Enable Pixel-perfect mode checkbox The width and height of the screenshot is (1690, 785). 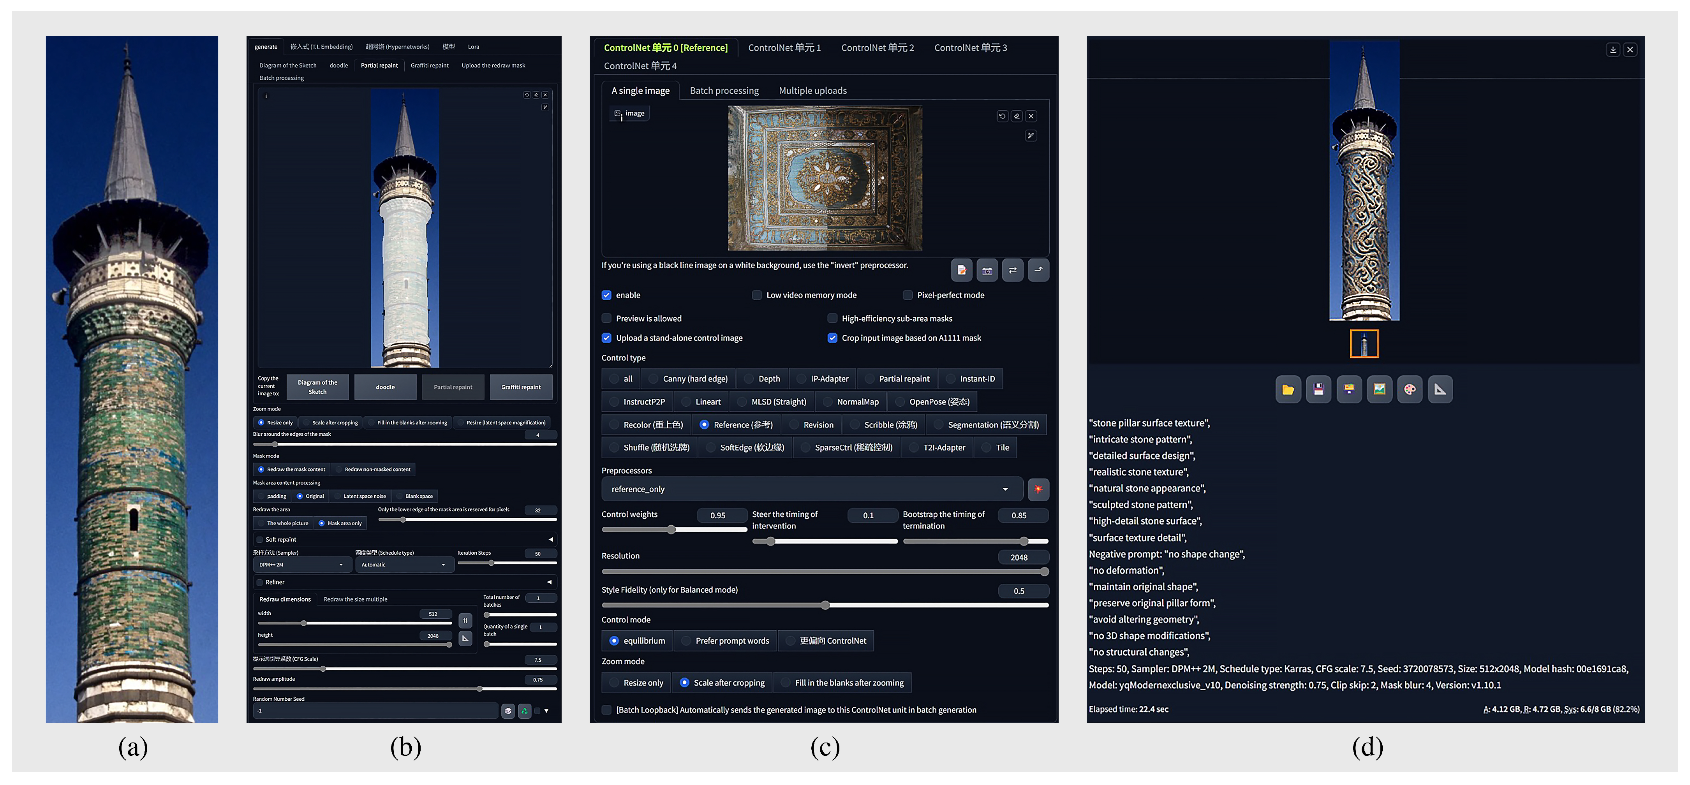pyautogui.click(x=908, y=295)
